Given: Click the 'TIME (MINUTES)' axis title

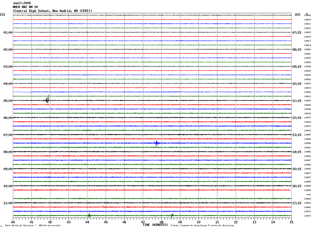Looking at the screenshot, I should (155, 225).
